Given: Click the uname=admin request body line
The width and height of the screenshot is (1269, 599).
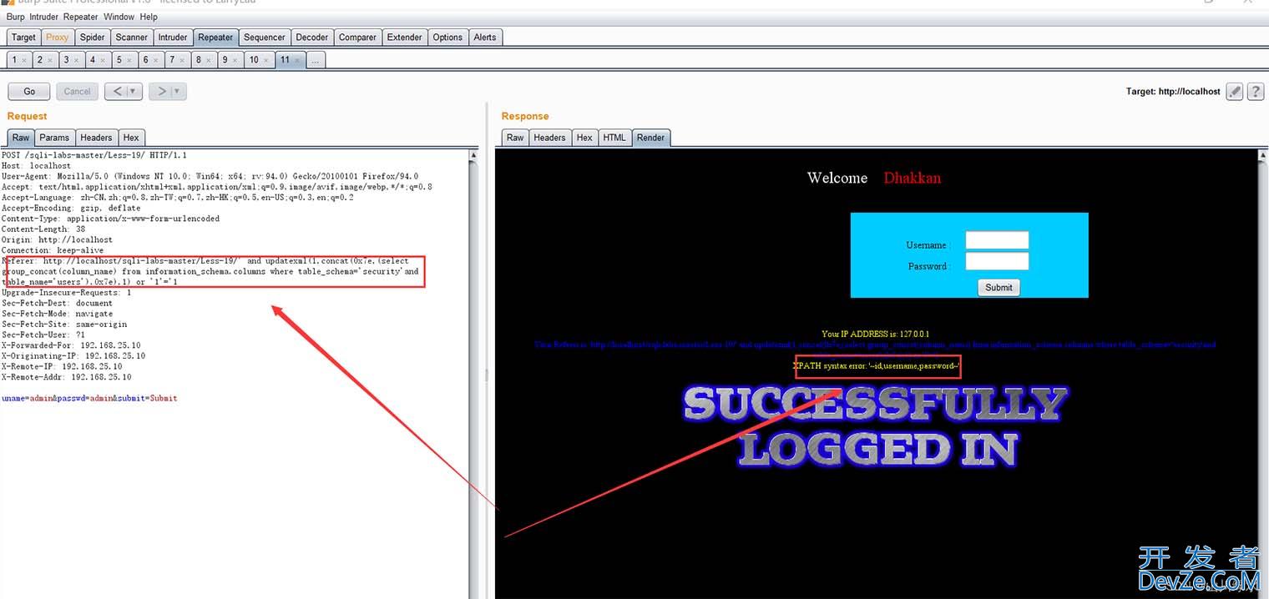Looking at the screenshot, I should [x=89, y=398].
